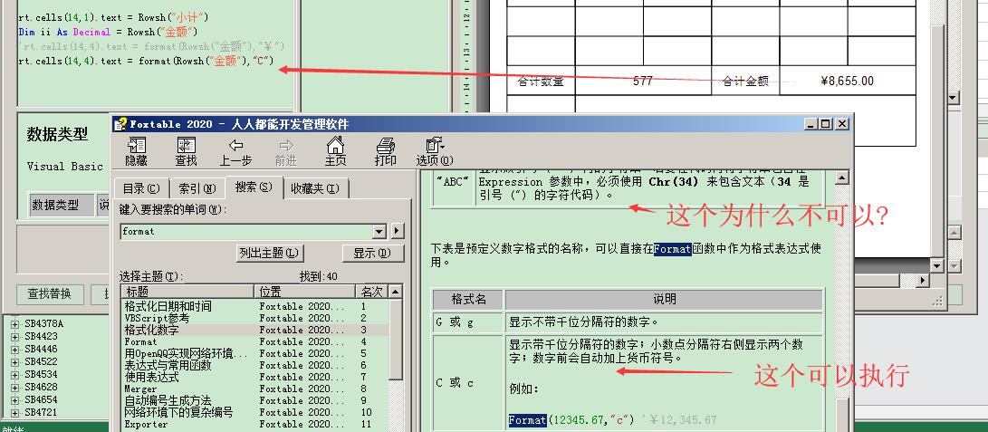Open the 选项 (Options) toolbar menu
Image resolution: width=988 pixels, height=432 pixels.
click(430, 151)
